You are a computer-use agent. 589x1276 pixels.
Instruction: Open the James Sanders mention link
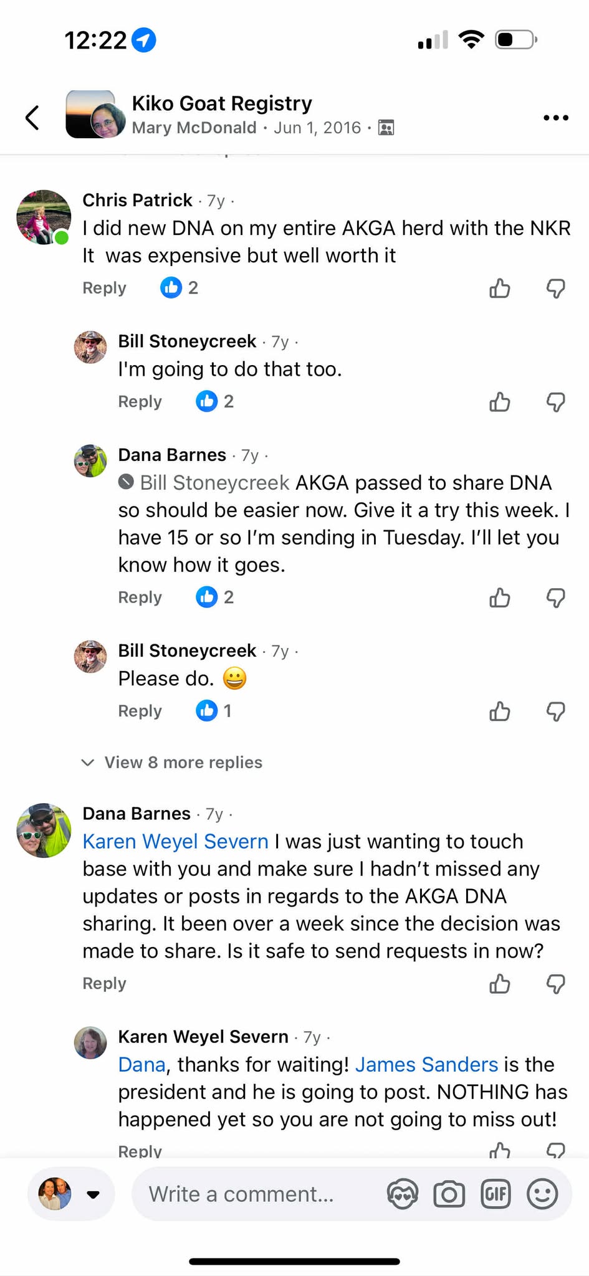(426, 1064)
